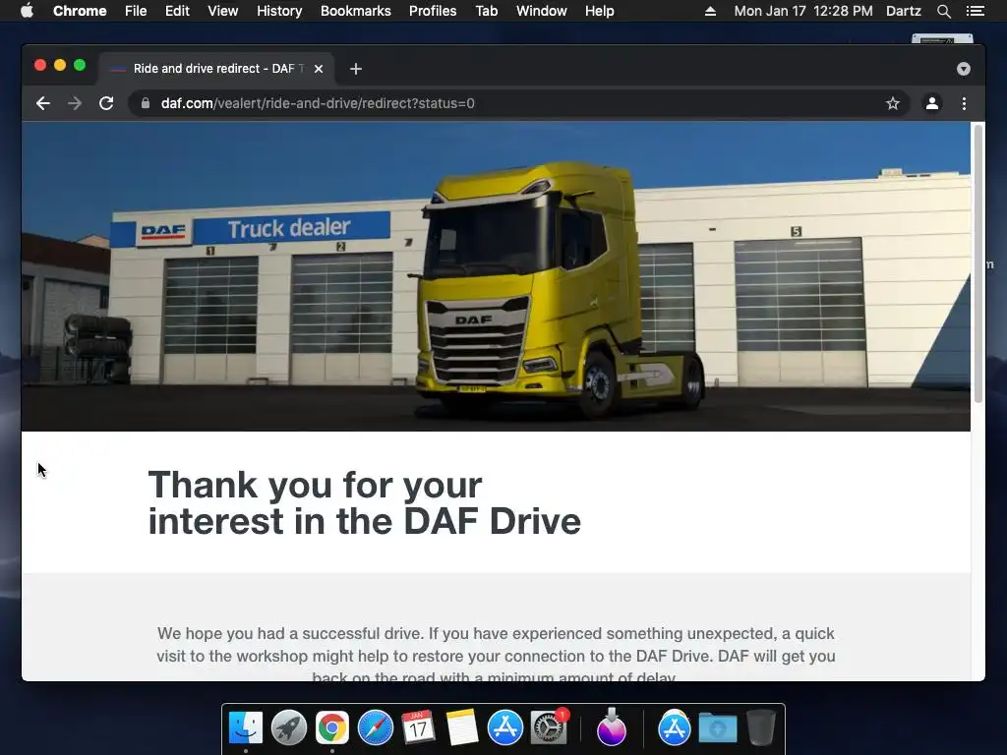This screenshot has height=755, width=1007.
Task: Reload the current page
Action: point(106,103)
